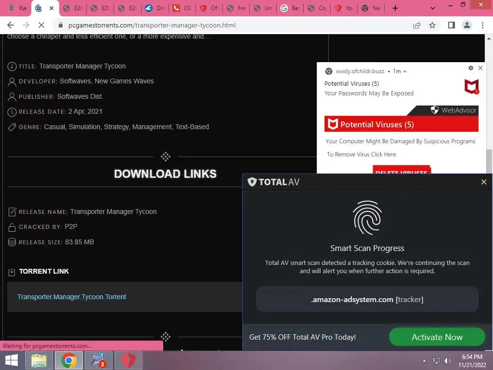Image resolution: width=493 pixels, height=370 pixels.
Task: Stop loading the page with the X button
Action: click(x=41, y=25)
